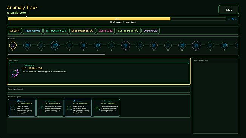Select the level 2 roadmap node

point(13,45)
